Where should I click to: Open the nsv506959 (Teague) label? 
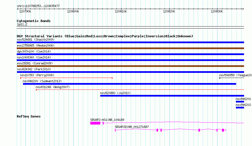[x=236, y=75]
